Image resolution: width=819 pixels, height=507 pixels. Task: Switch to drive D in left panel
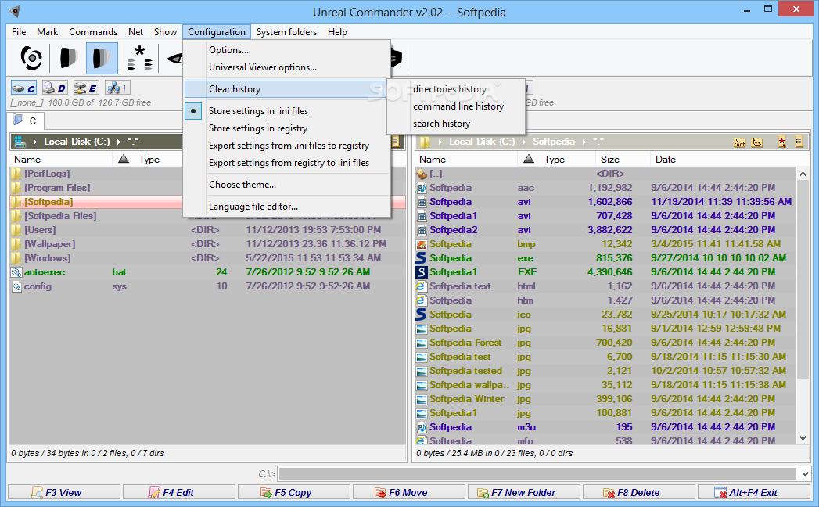(x=55, y=88)
